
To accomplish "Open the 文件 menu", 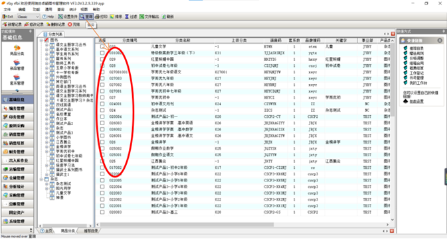I will (x=7, y=9).
